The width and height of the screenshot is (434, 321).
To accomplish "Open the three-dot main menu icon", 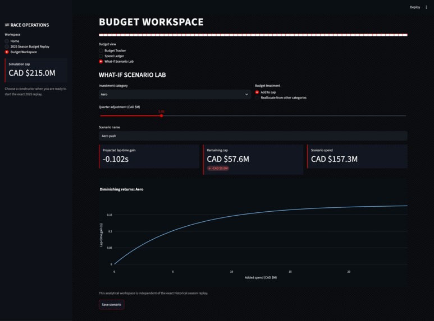I will pyautogui.click(x=426, y=7).
